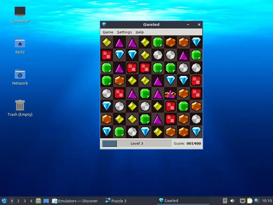Open the Game menu
Screen dimensions: 273x205
coord(108,32)
